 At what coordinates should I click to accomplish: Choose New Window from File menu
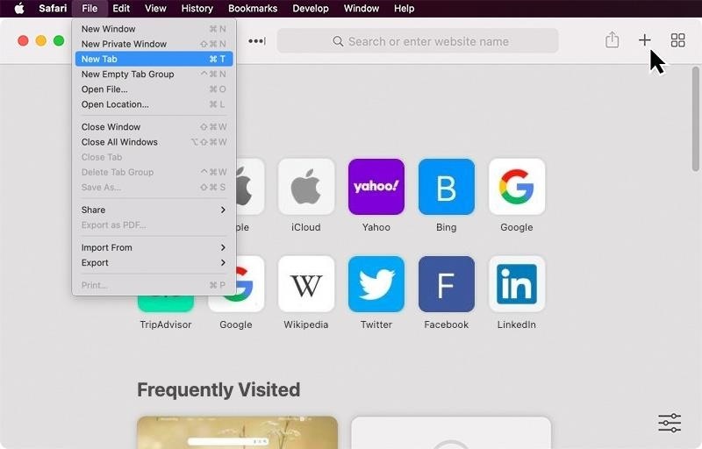point(153,29)
